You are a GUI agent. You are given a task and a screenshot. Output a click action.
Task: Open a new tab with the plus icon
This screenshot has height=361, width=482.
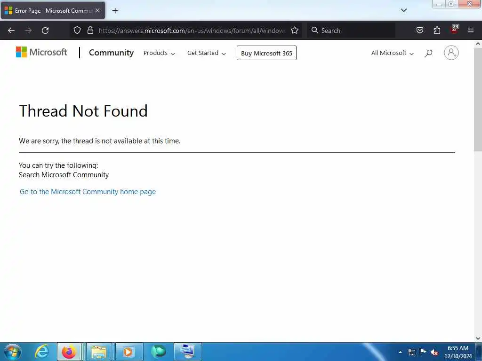(115, 11)
